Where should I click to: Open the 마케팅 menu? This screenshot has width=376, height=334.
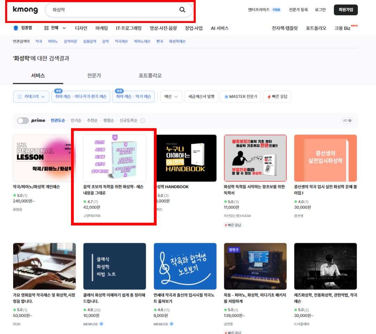coord(101,28)
